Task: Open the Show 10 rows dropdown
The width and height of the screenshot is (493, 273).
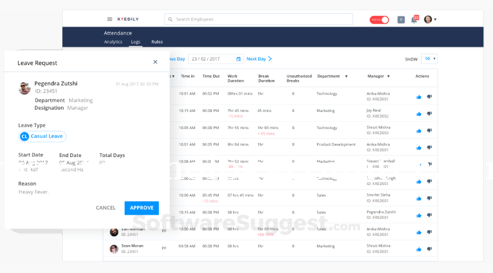Action: coord(429,59)
